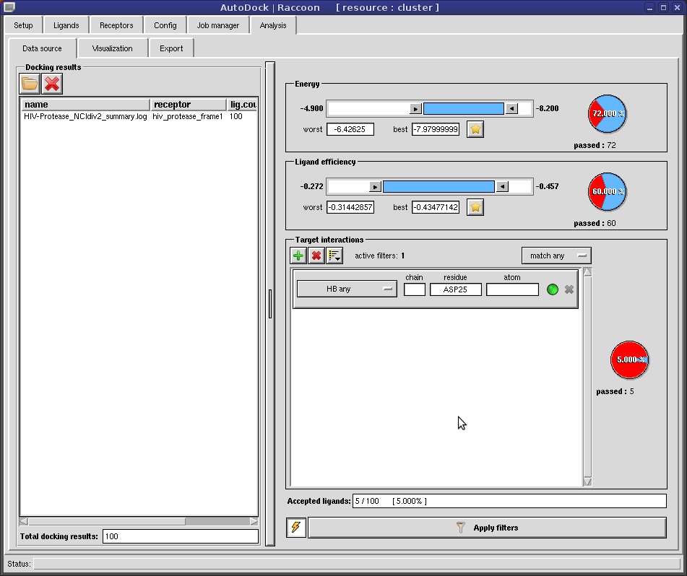Close the AutoDock Raccoon window
This screenshot has height=576, width=687.
click(x=677, y=8)
